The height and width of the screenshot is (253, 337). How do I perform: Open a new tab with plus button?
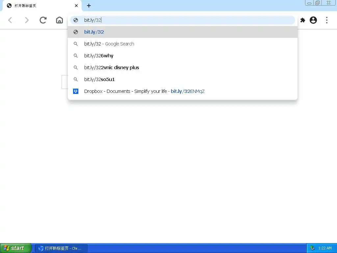[89, 6]
